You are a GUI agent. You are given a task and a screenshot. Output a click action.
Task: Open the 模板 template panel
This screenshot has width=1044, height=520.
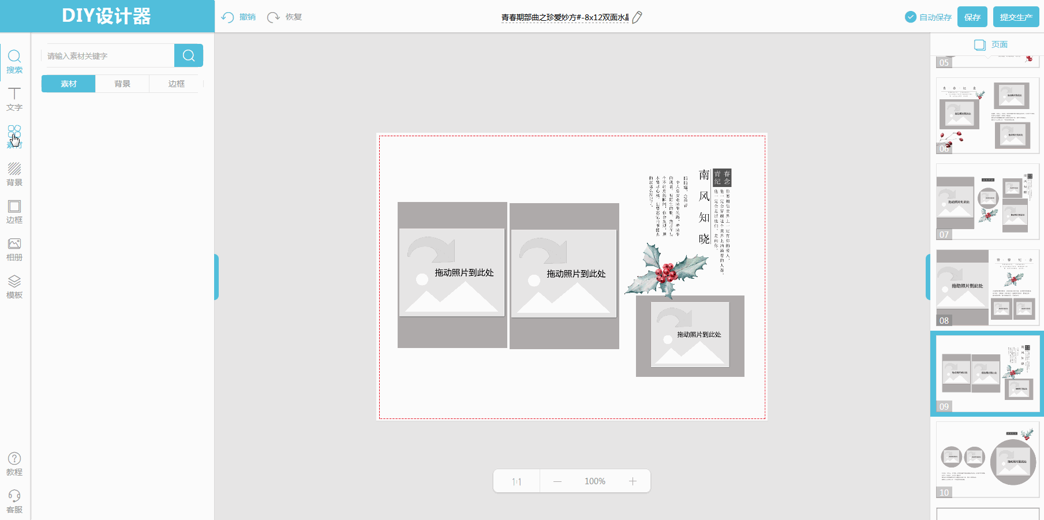pos(14,286)
